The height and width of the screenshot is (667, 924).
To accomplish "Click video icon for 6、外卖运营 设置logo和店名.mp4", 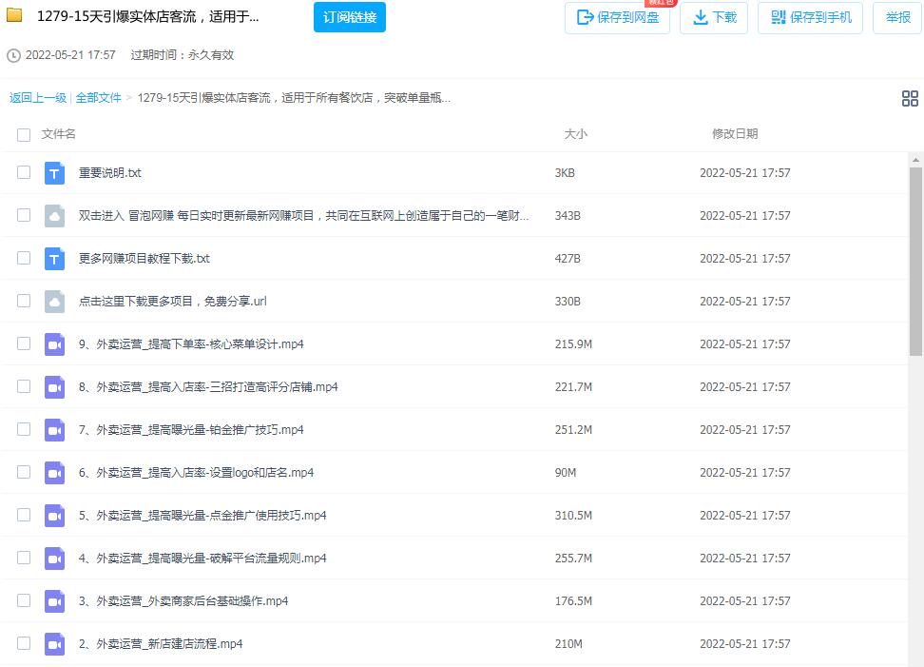I will (x=54, y=473).
